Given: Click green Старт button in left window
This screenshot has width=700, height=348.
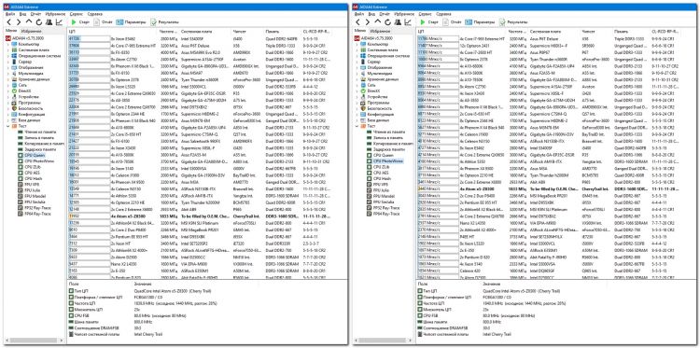Looking at the screenshot, I should (x=80, y=21).
